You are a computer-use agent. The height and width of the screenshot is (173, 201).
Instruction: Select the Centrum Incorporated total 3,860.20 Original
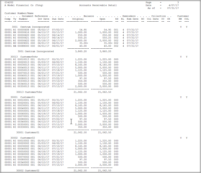coord(81,52)
